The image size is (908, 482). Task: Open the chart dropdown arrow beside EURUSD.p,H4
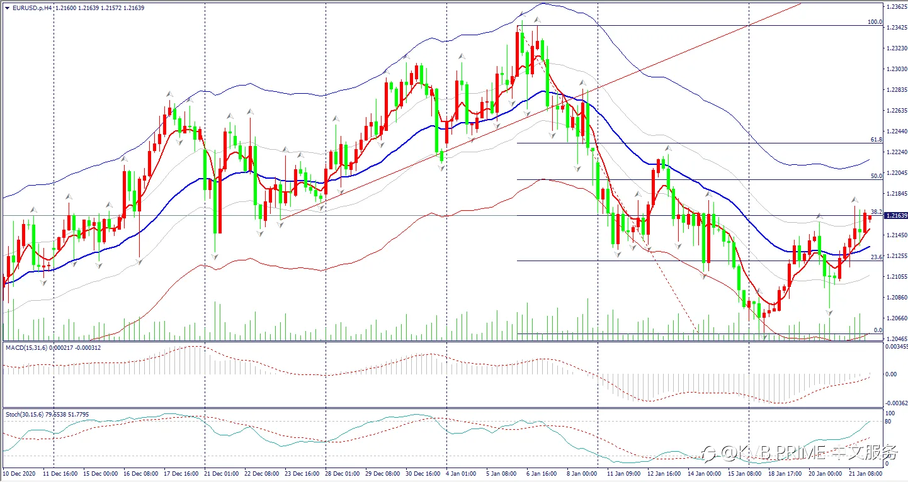(7, 8)
